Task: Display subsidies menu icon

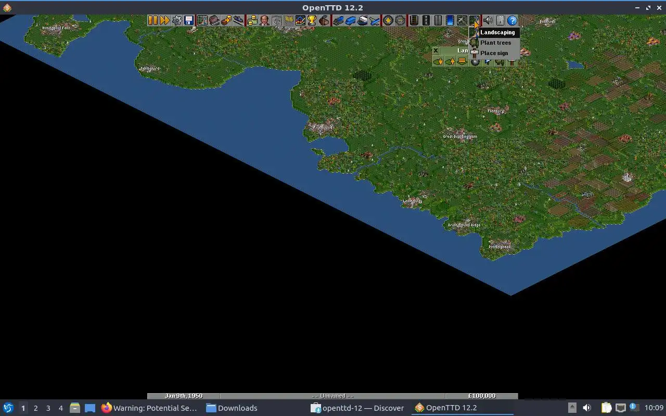Action: click(226, 20)
